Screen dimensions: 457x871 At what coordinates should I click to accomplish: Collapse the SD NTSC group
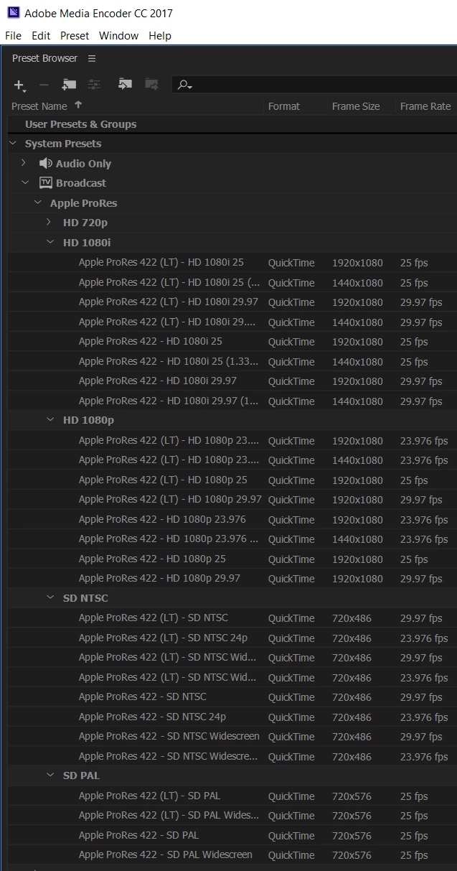[x=50, y=597]
